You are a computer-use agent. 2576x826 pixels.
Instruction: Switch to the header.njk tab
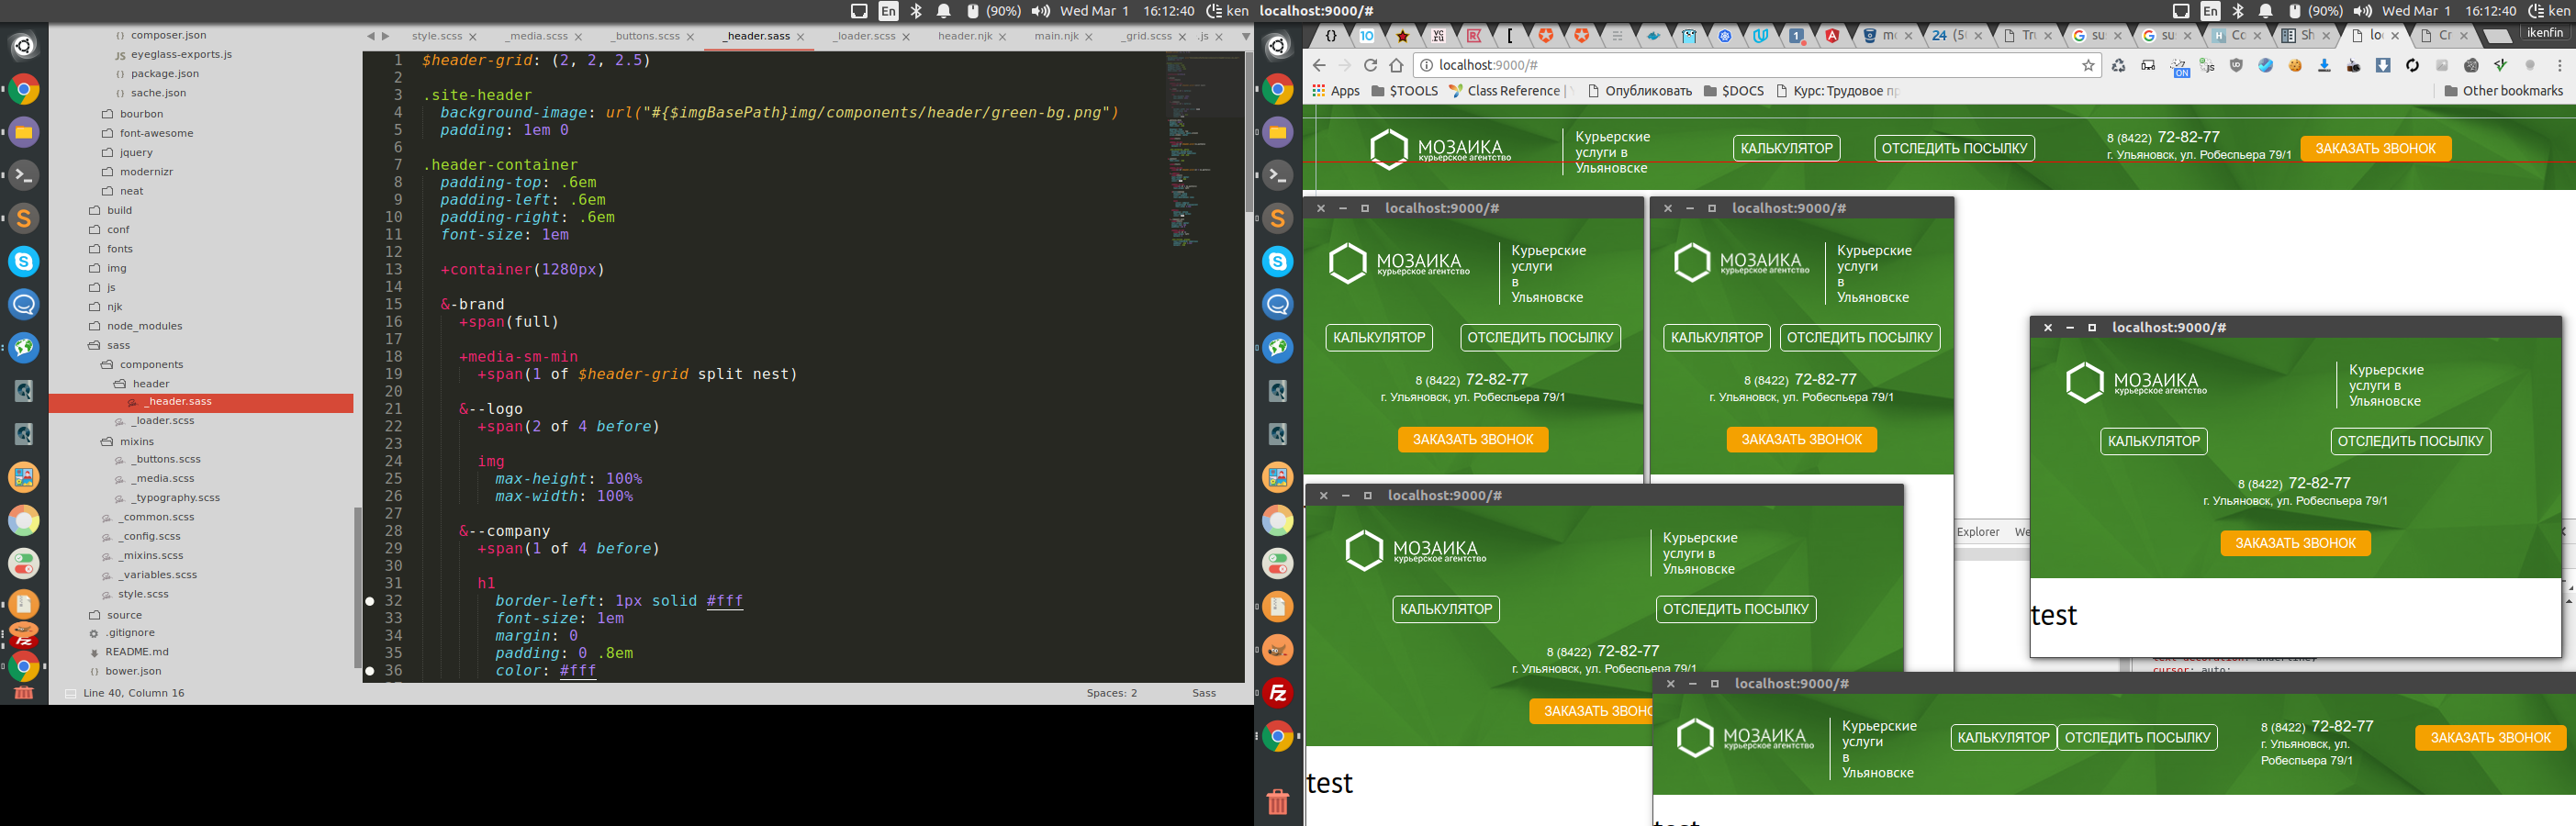pos(964,36)
